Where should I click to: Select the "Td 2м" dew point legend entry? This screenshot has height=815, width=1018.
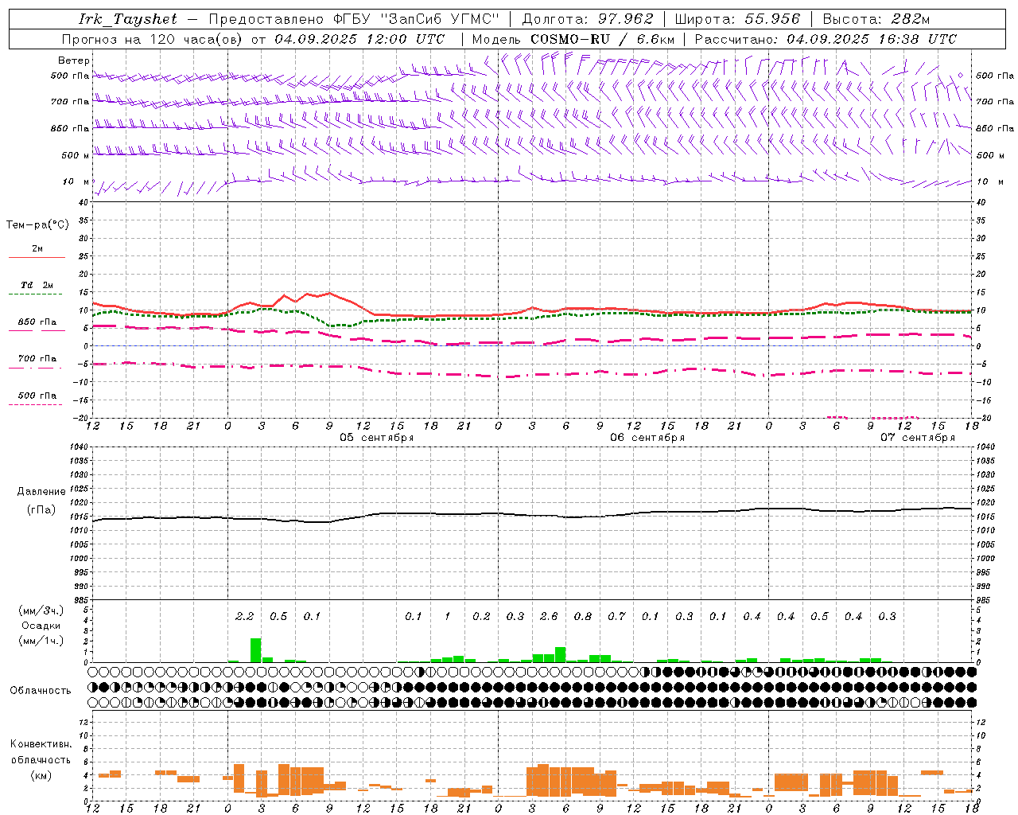point(37,285)
